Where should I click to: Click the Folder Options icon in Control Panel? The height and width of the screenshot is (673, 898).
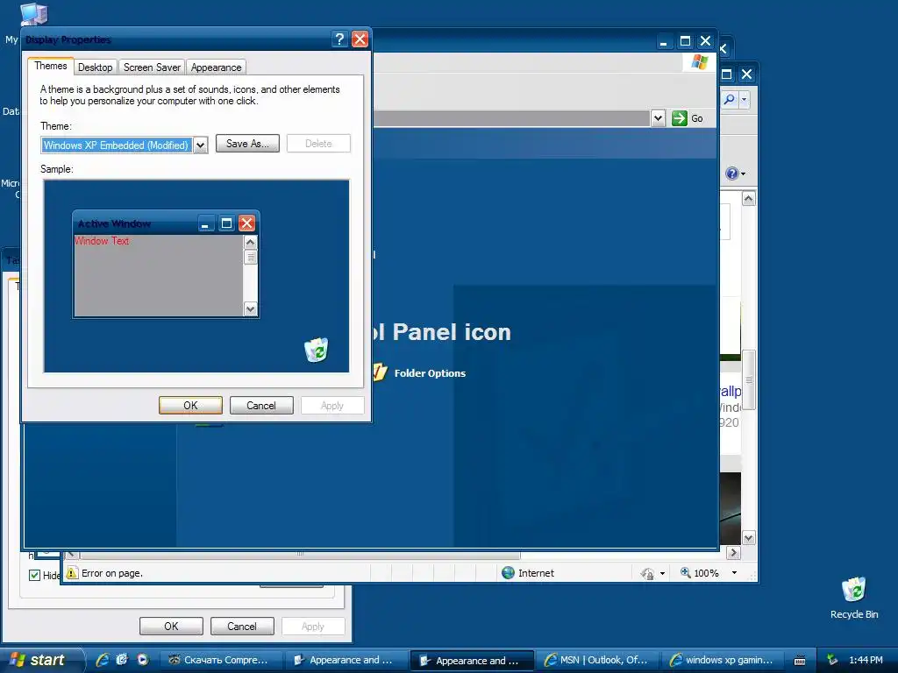pos(380,372)
